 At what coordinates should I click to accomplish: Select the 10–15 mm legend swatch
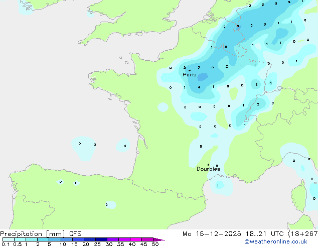66,239
